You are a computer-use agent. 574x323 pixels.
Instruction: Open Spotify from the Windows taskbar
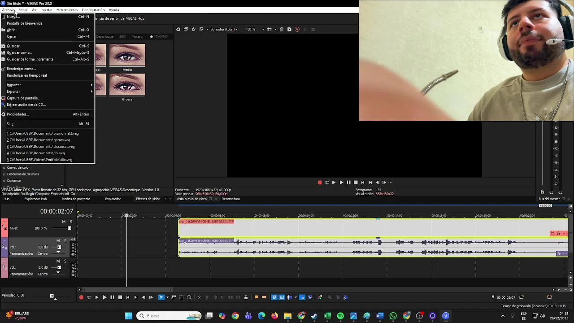point(340,316)
